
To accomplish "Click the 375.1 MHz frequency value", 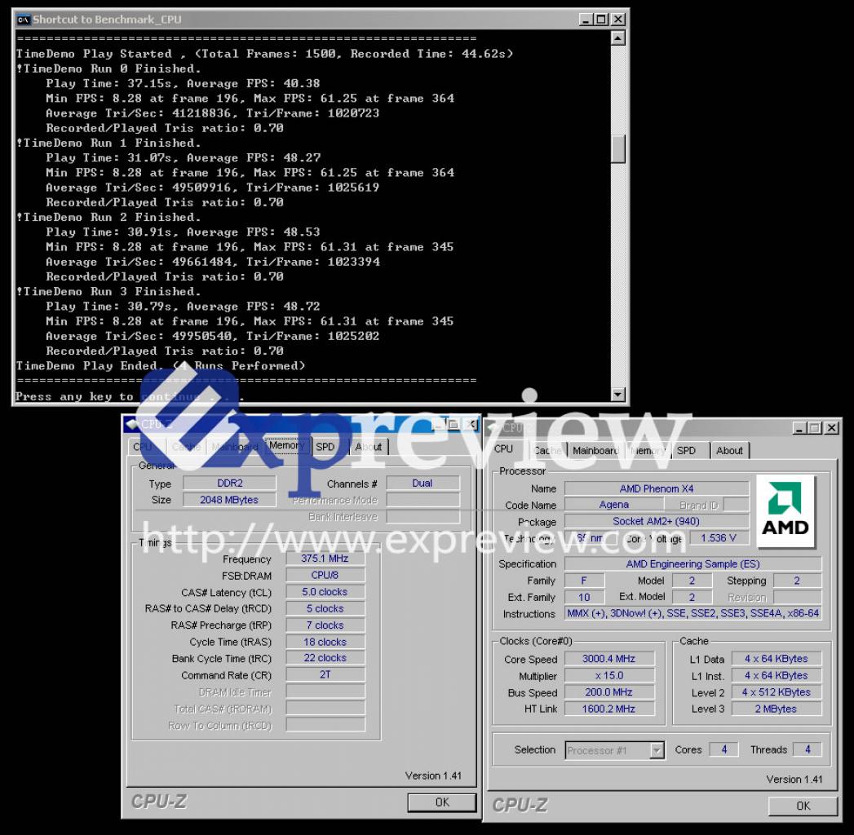I will click(x=325, y=559).
